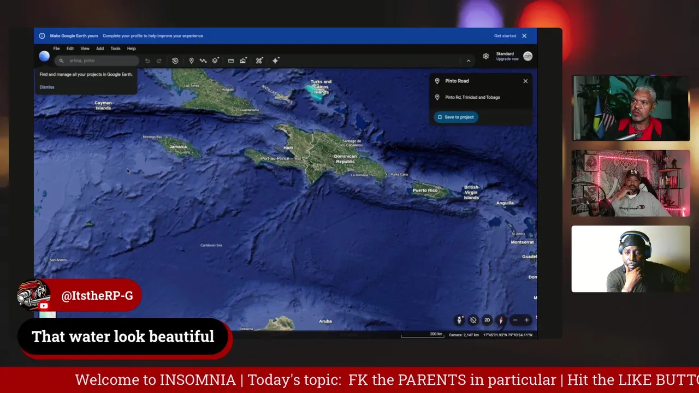
Task: Collapse the toolbar with the chevron arrow
Action: pos(468,61)
